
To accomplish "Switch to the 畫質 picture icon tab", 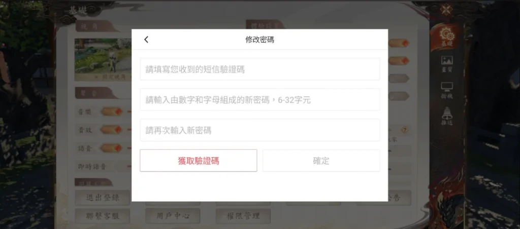I will (447, 64).
